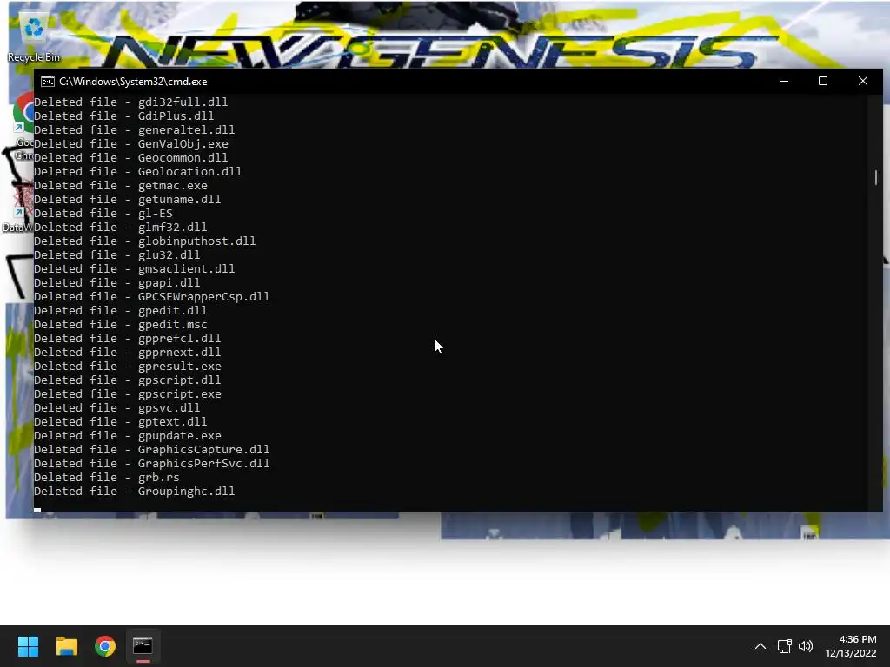Screen dimensions: 890x667
Task: Open network status in system tray
Action: (x=785, y=646)
